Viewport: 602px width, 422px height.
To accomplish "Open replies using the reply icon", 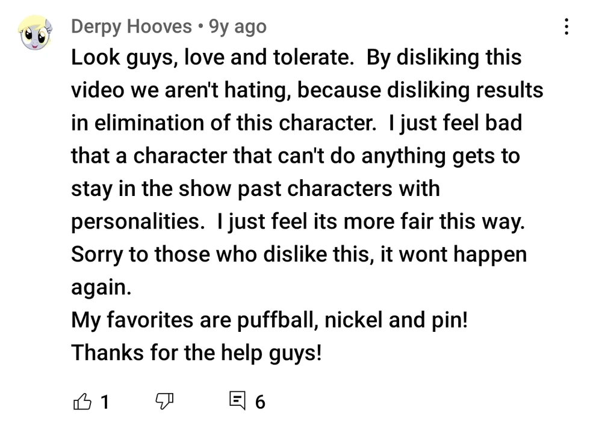I will pos(238,400).
